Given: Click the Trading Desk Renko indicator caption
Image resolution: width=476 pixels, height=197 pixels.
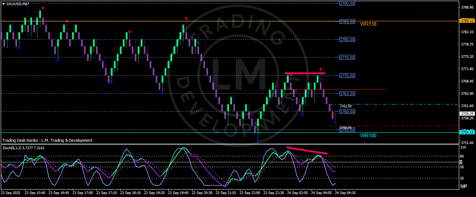Looking at the screenshot, I should click(47, 140).
